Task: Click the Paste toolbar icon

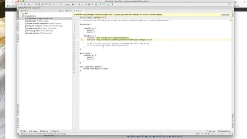Action: point(42,5)
